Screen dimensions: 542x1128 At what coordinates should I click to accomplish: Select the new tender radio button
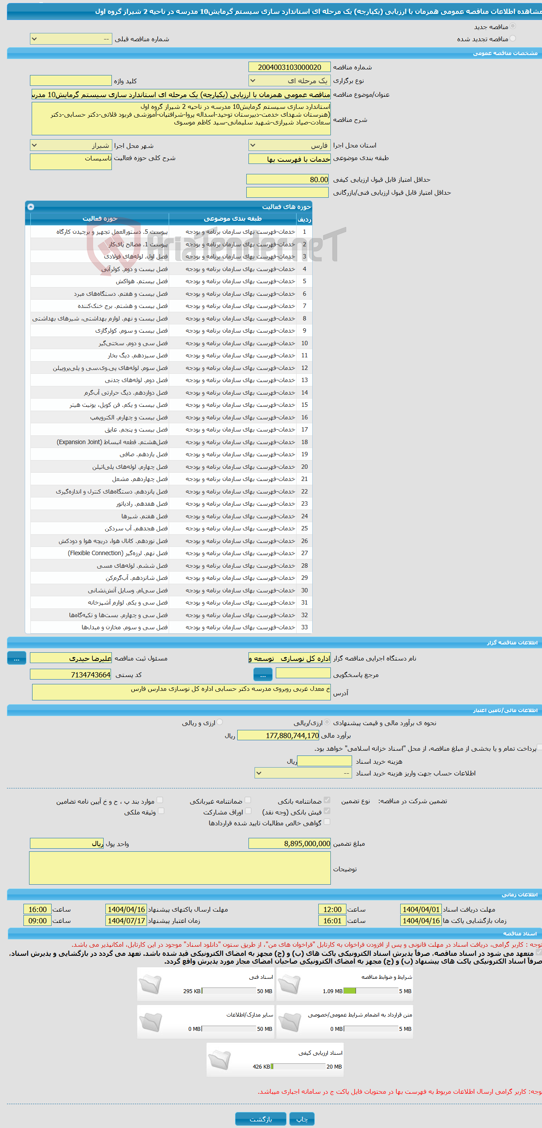(x=513, y=26)
